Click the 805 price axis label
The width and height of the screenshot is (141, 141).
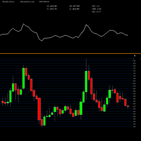[134, 66]
